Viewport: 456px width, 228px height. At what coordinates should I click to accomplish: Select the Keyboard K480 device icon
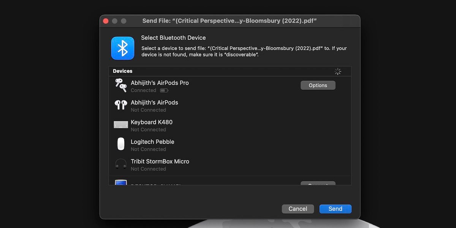pyautogui.click(x=120, y=125)
